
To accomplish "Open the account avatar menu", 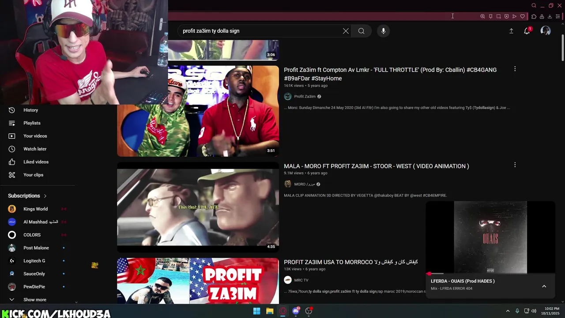I will point(546,31).
